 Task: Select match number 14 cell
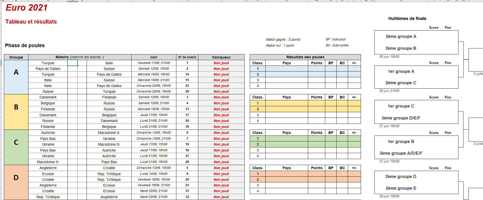tap(187, 74)
